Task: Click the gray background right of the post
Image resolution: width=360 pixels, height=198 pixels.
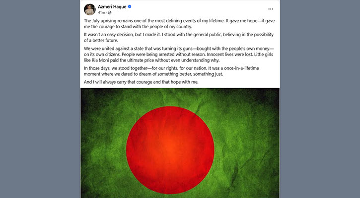Action: 320,99
